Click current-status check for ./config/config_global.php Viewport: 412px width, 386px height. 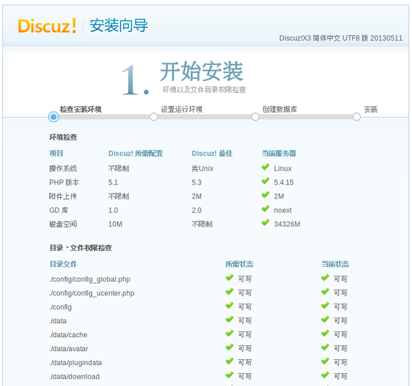325,278
